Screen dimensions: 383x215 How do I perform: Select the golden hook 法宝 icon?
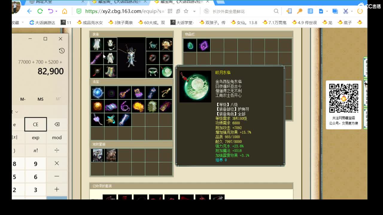pyautogui.click(x=165, y=93)
